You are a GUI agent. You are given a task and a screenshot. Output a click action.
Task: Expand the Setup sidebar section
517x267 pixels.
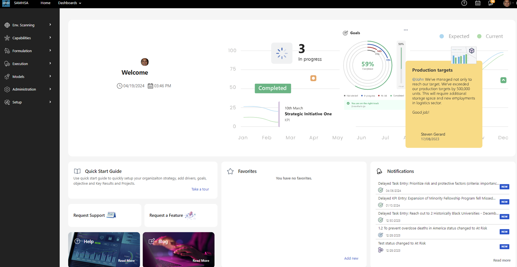[7, 102]
